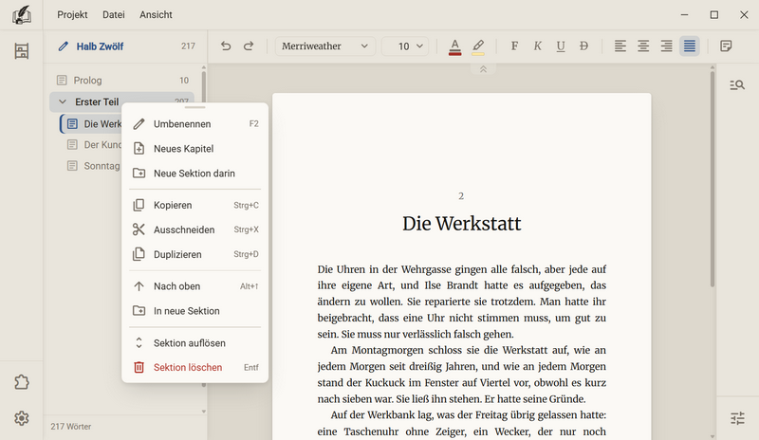Align text left
Screen dimensions: 759x440
point(620,46)
